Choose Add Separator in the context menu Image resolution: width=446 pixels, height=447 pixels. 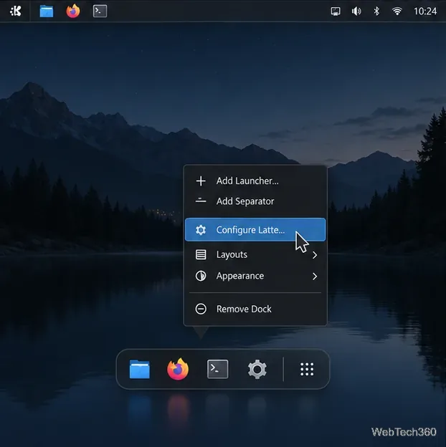click(255, 201)
